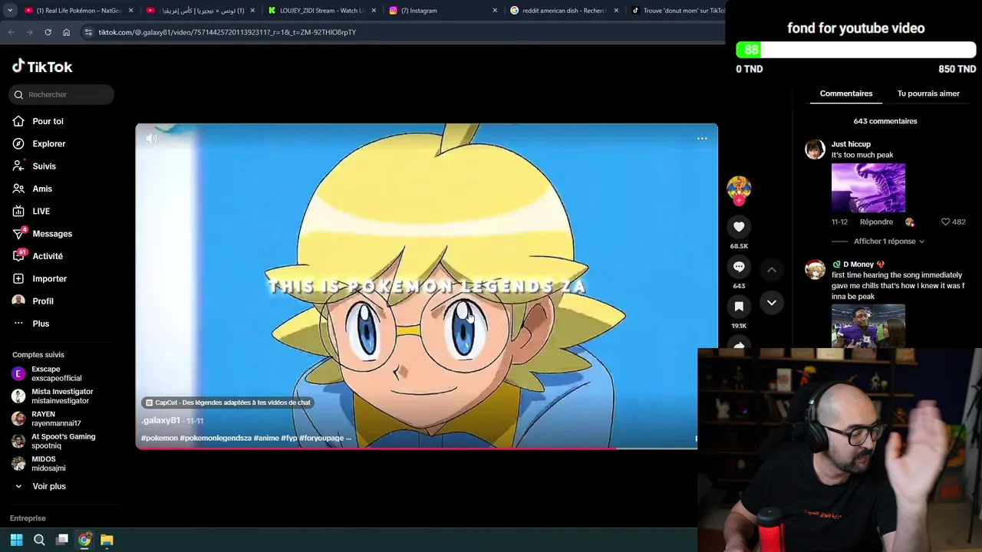Click the Entreprise footer link
Screen dimensions: 982x552
tap(28, 518)
